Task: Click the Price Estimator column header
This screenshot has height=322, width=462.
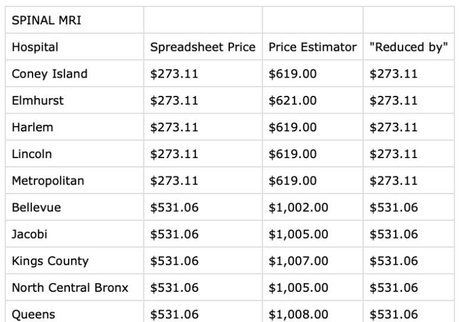Action: 313,47
